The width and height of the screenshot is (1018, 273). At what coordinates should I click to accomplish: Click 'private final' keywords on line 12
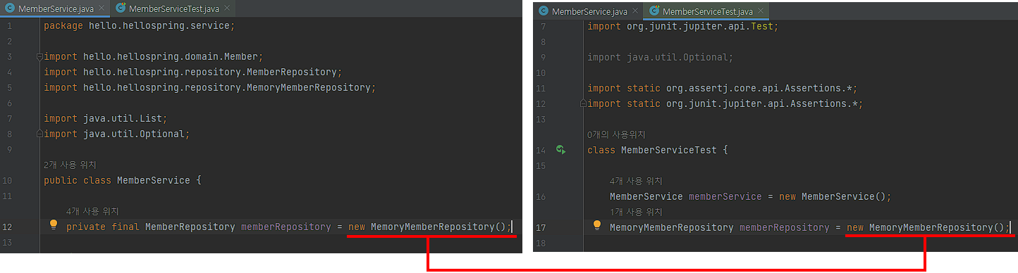(102, 227)
